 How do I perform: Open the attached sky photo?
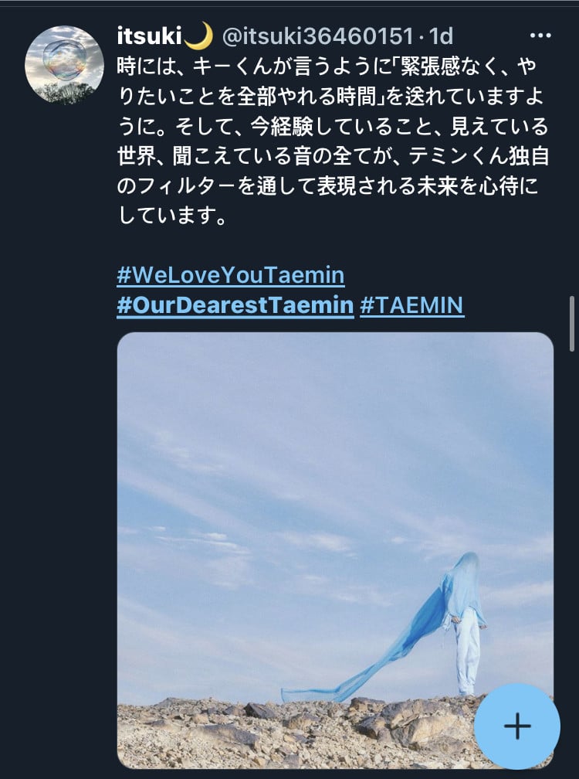click(335, 550)
